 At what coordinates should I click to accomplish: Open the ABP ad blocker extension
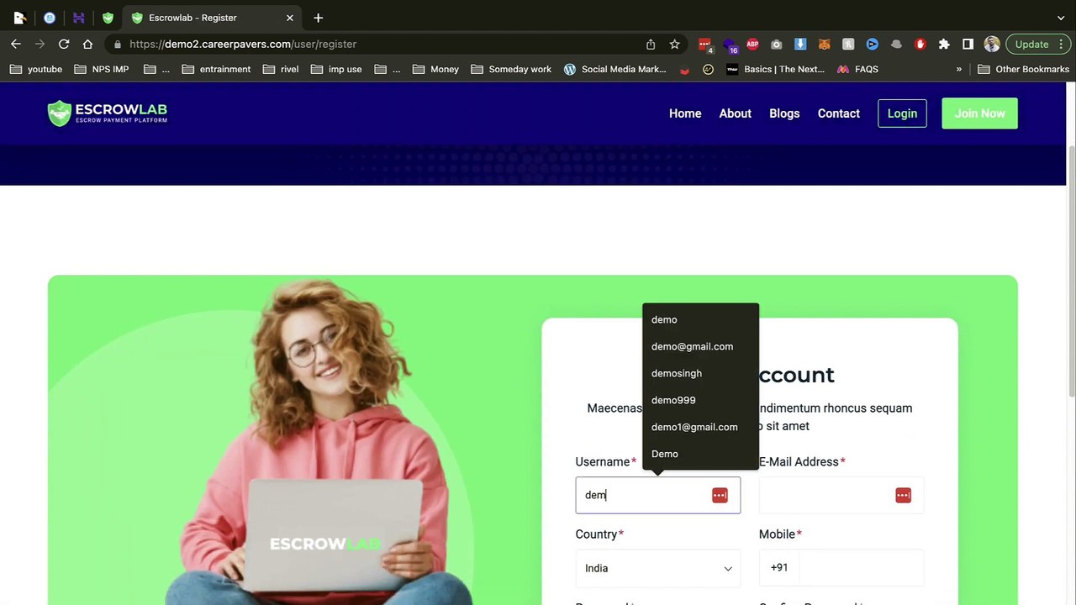[x=752, y=44]
